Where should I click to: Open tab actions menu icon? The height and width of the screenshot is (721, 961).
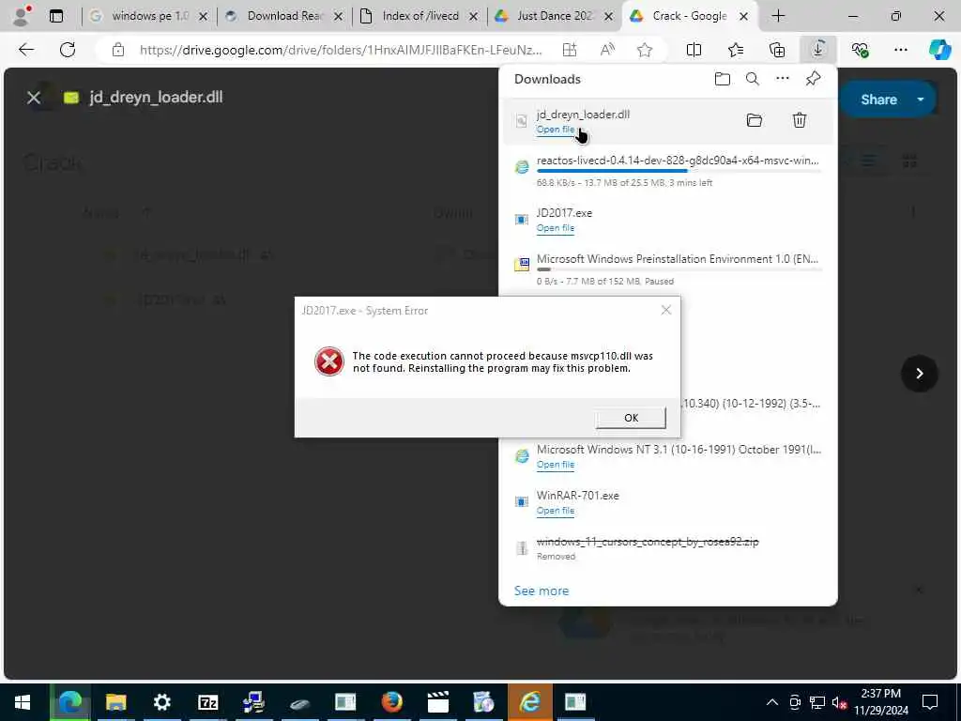click(55, 16)
